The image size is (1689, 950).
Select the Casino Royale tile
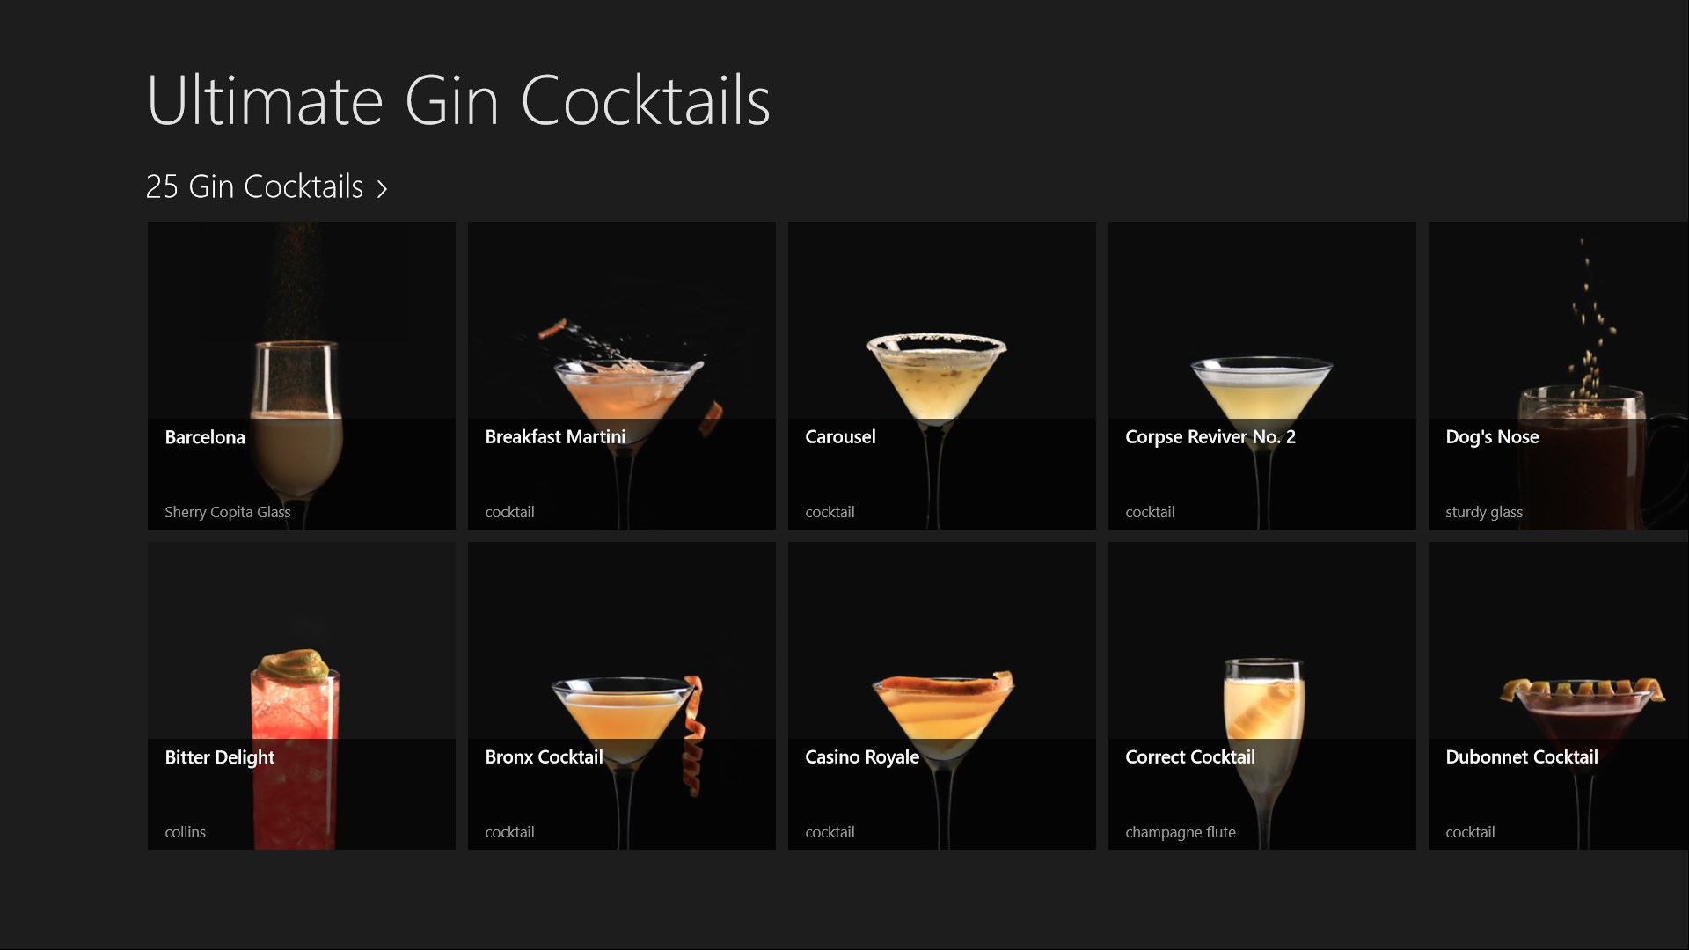[x=942, y=696]
